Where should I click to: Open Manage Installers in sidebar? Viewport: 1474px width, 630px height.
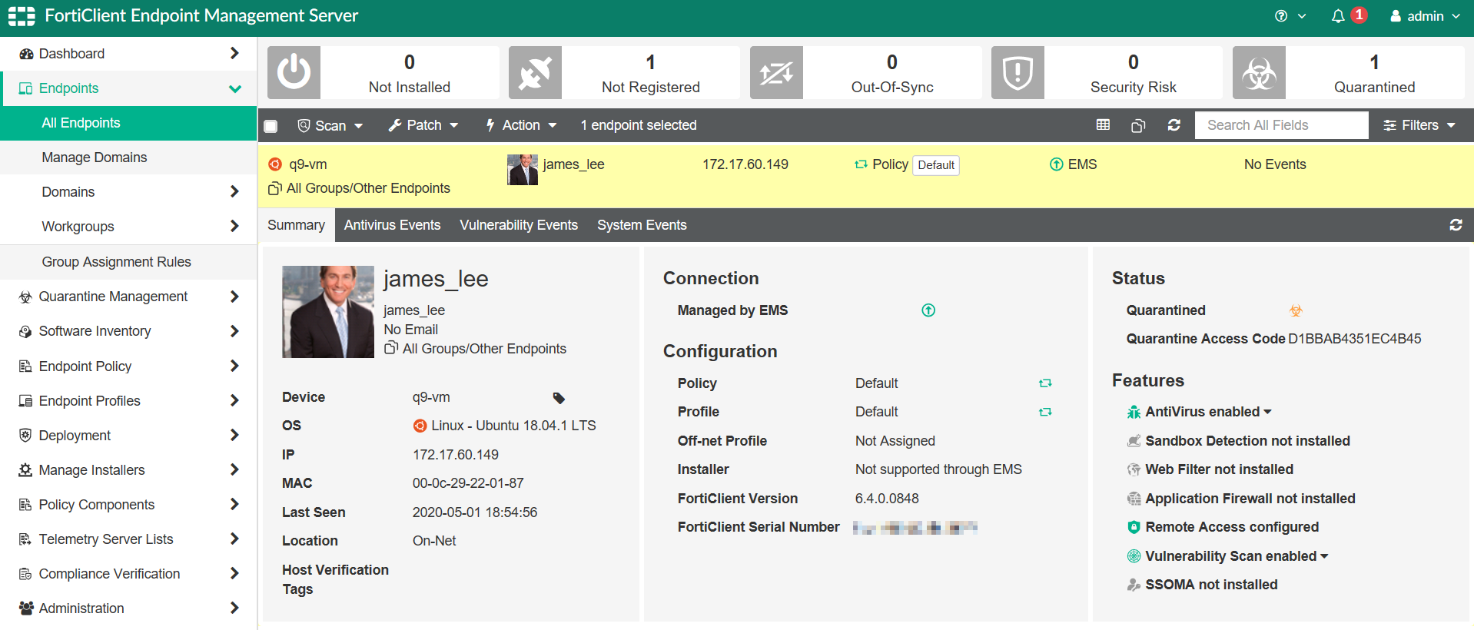click(x=128, y=470)
